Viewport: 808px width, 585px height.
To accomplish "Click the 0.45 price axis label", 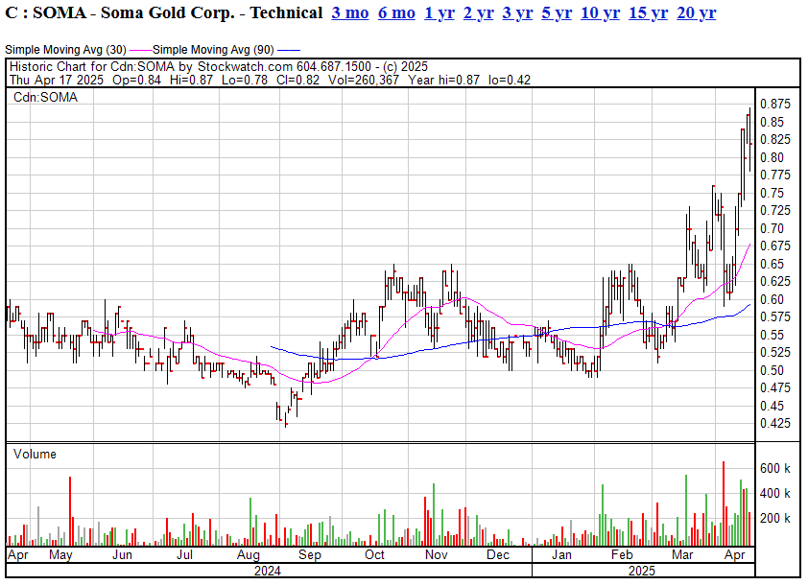I will point(772,407).
